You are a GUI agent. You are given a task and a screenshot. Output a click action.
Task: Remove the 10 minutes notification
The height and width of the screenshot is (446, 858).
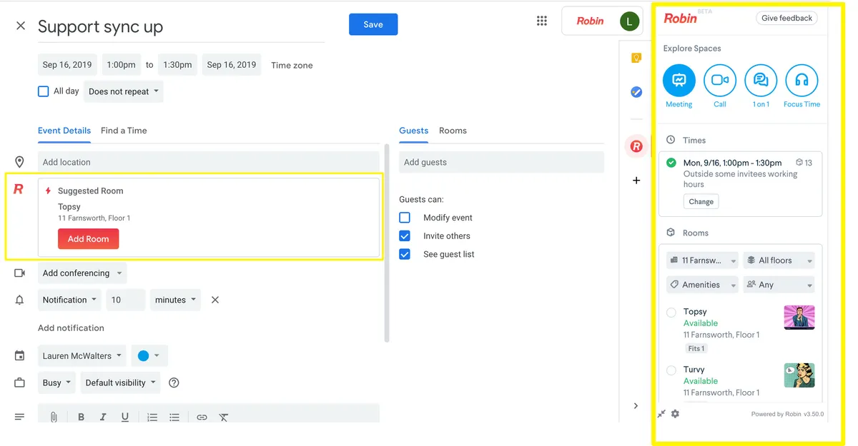coord(215,300)
